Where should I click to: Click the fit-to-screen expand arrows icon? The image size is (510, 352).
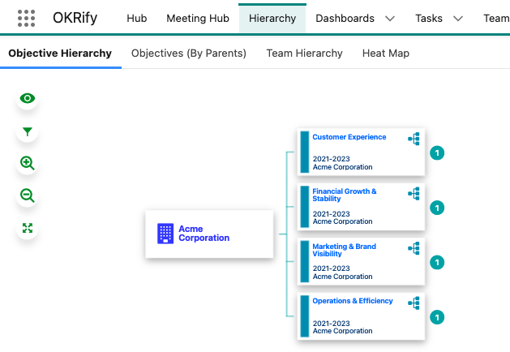tap(28, 228)
